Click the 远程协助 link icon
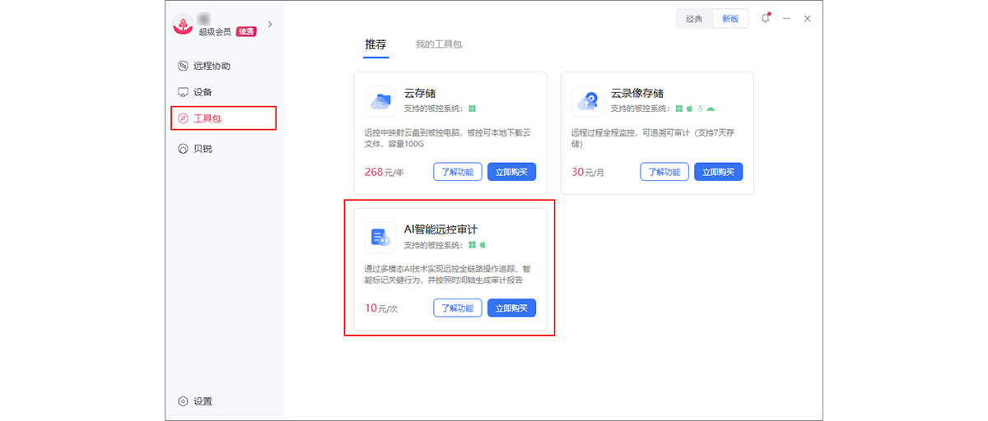 tap(183, 66)
